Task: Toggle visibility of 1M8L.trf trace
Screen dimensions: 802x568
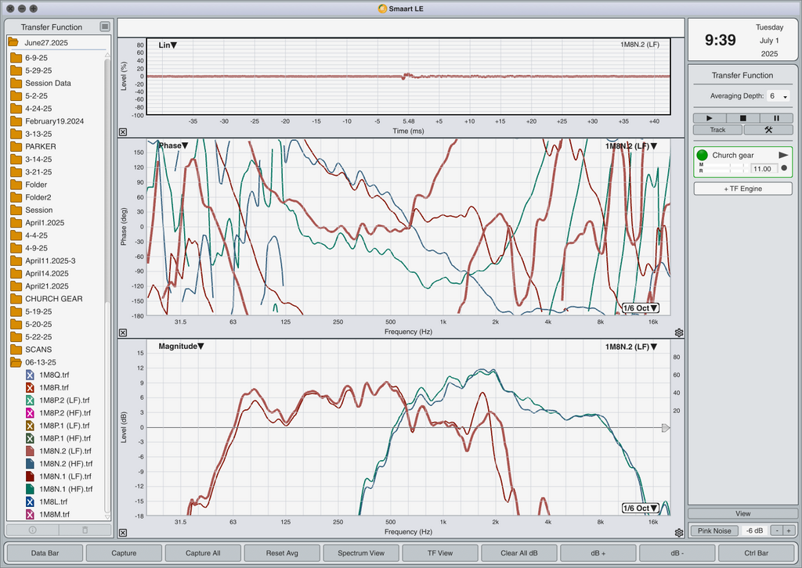Action: pyautogui.click(x=30, y=501)
